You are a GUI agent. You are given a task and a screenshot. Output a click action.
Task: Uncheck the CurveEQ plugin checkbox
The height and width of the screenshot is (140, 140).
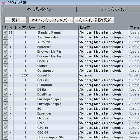5,75
